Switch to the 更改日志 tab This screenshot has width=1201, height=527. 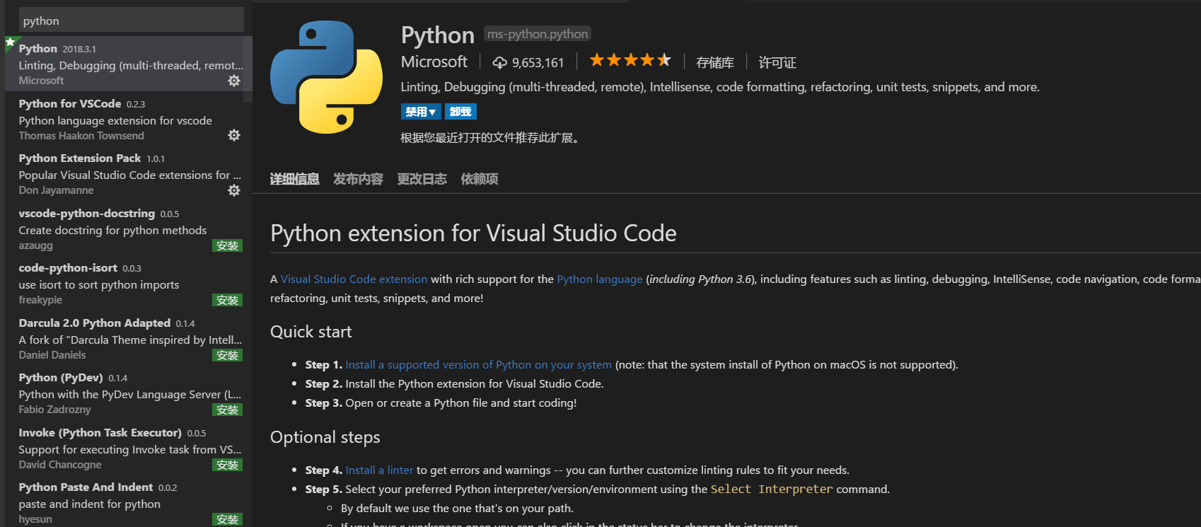[422, 179]
